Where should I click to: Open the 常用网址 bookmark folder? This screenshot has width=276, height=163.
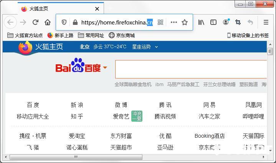91,36
